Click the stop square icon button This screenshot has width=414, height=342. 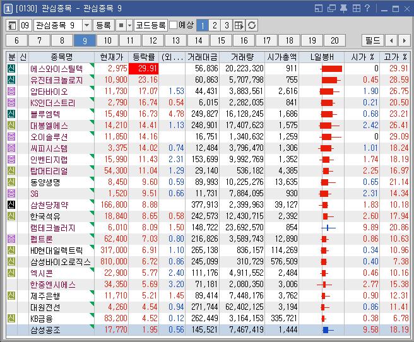(x=121, y=26)
